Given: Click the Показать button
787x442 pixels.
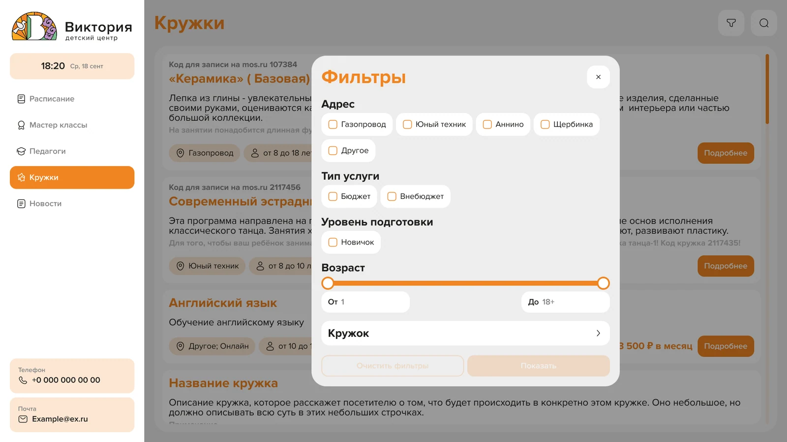Looking at the screenshot, I should (x=539, y=366).
